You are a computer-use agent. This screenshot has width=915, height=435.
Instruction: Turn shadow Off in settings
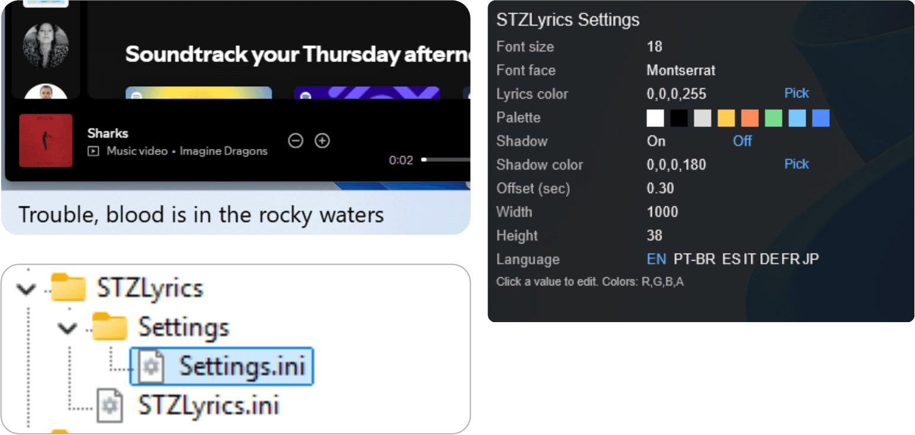coord(742,141)
